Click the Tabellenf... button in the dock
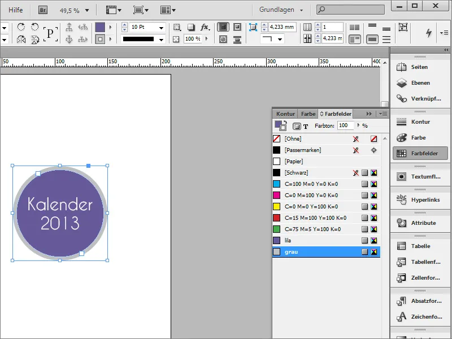 [x=420, y=262]
